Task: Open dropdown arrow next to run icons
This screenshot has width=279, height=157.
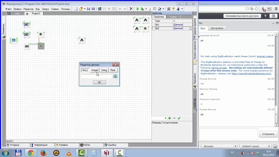Action: coord(146,9)
